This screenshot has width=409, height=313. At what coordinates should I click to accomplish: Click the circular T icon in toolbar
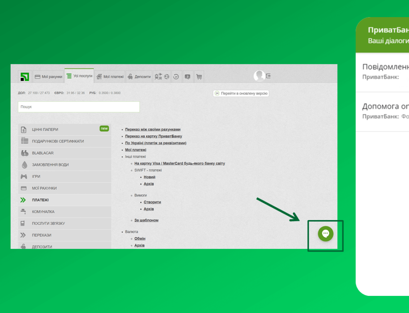(176, 77)
